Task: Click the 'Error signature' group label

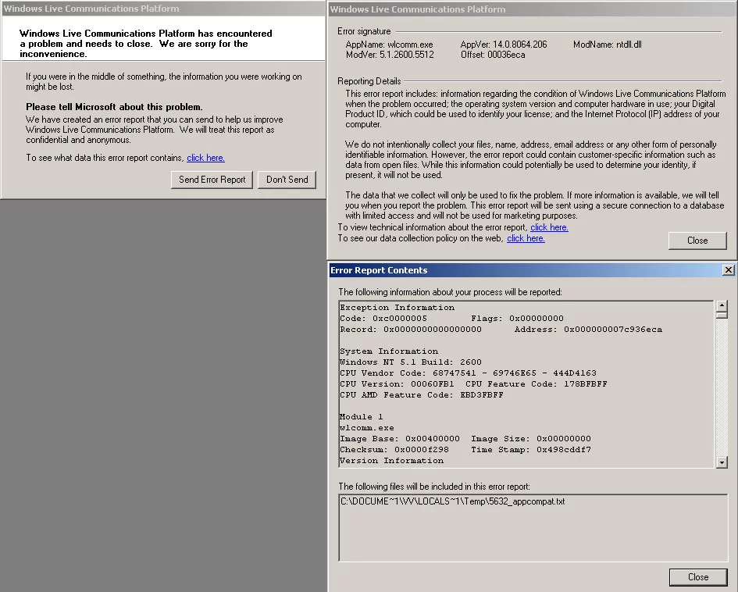Action: 364,31
